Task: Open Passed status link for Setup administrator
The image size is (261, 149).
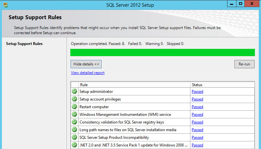Action: [x=197, y=92]
